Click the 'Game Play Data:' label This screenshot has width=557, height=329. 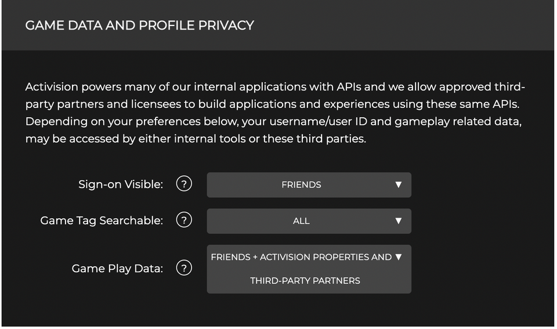(x=117, y=269)
